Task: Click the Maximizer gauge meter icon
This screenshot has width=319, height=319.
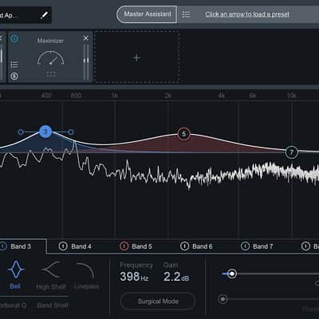Action: (50, 58)
